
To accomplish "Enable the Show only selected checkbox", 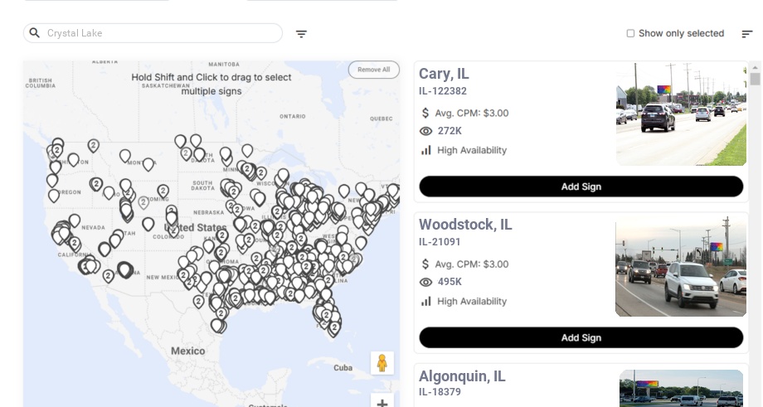I will click(x=630, y=34).
